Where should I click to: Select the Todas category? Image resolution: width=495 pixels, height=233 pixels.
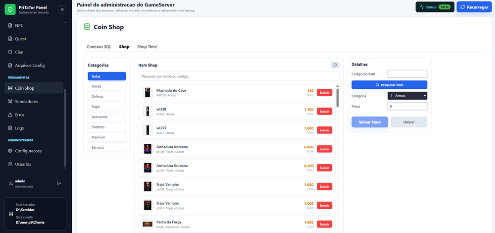107,76
